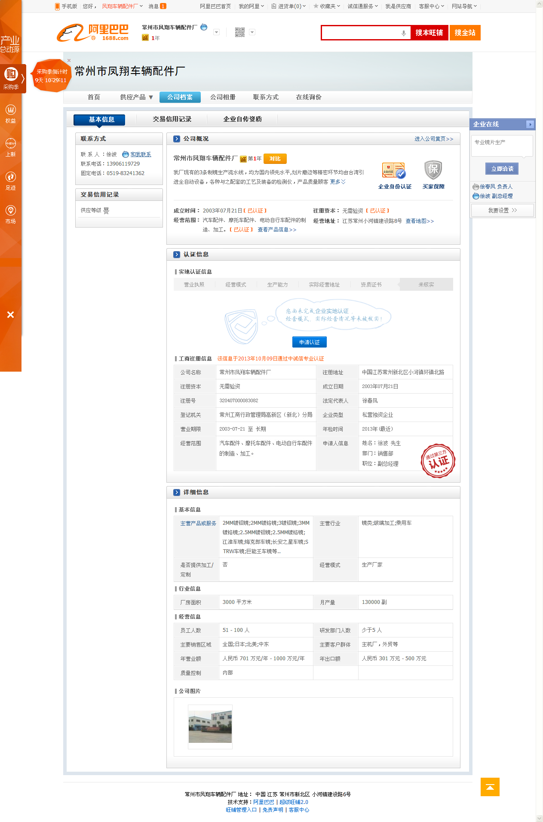Open the 市场 sidebar icon

tap(11, 215)
